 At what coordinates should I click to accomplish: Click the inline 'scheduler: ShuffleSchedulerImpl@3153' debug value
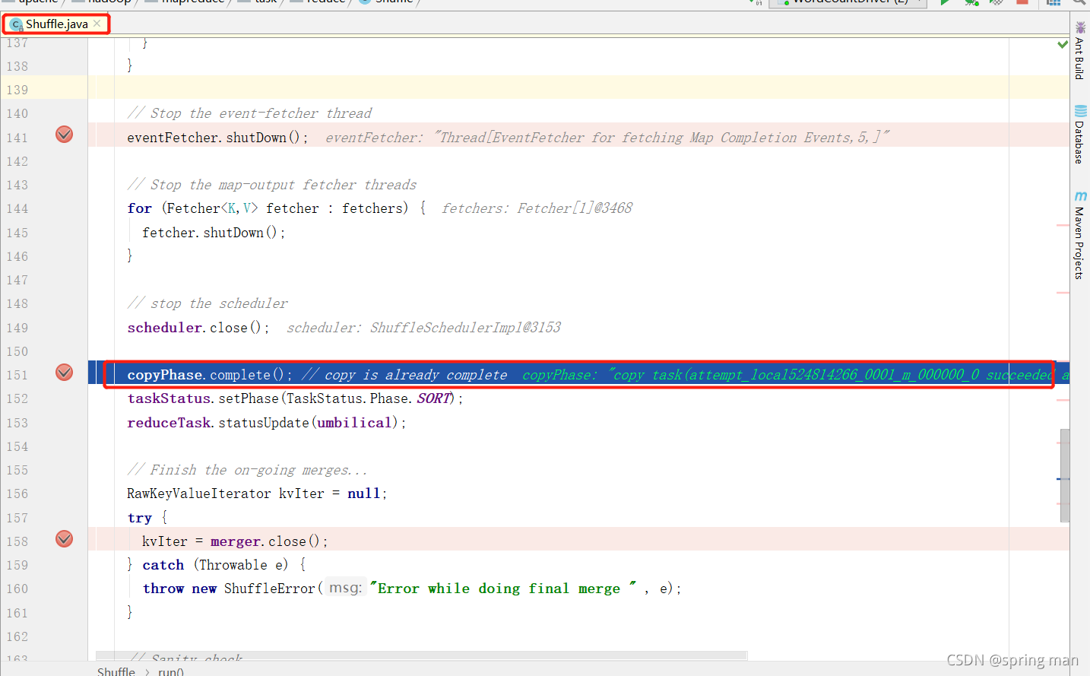(x=423, y=328)
